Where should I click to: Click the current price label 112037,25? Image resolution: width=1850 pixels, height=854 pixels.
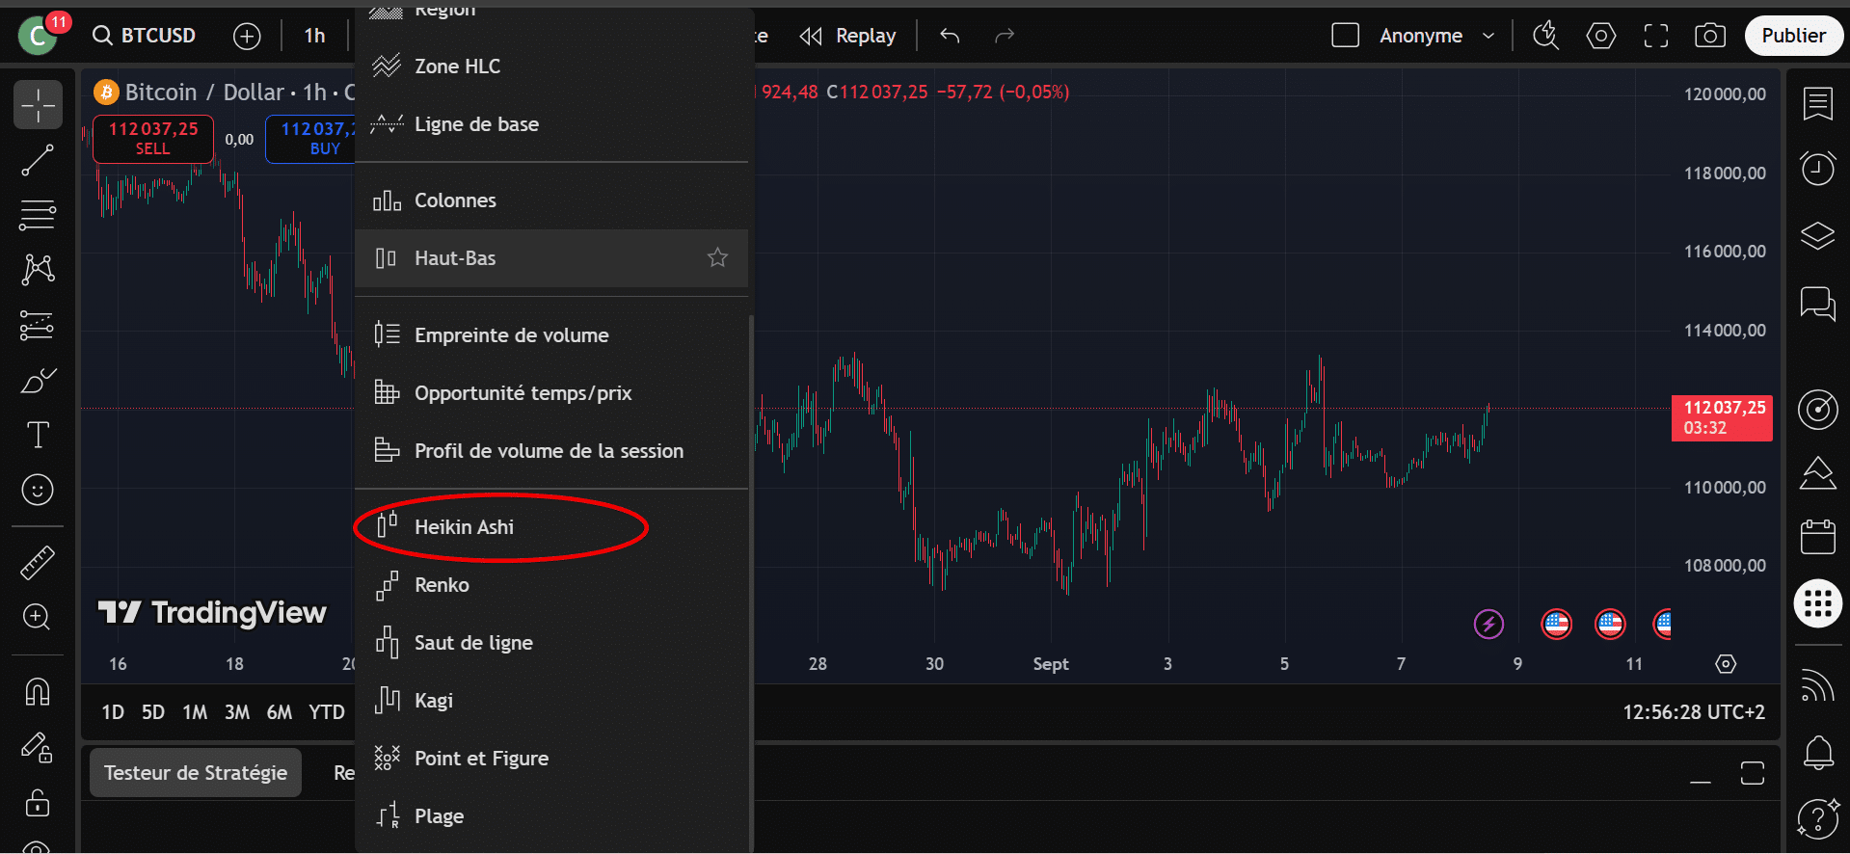click(x=1722, y=417)
